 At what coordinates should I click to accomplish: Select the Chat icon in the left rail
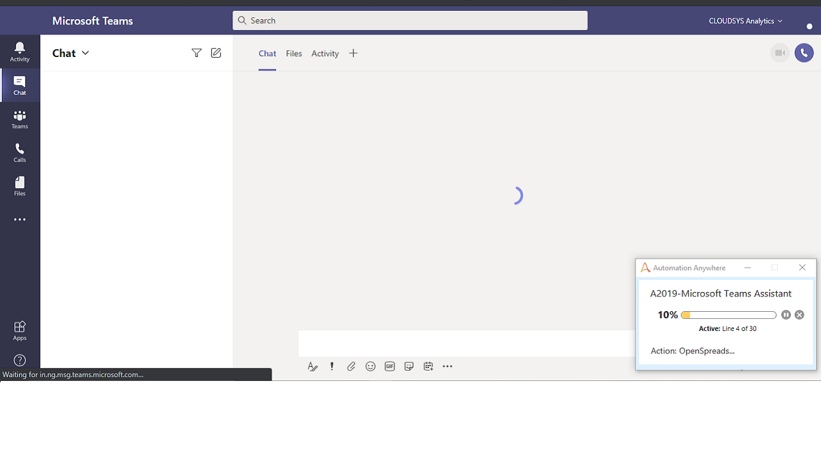(20, 85)
